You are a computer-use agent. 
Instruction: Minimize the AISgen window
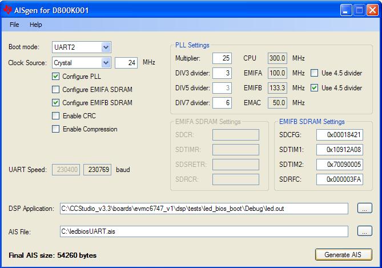pos(346,10)
